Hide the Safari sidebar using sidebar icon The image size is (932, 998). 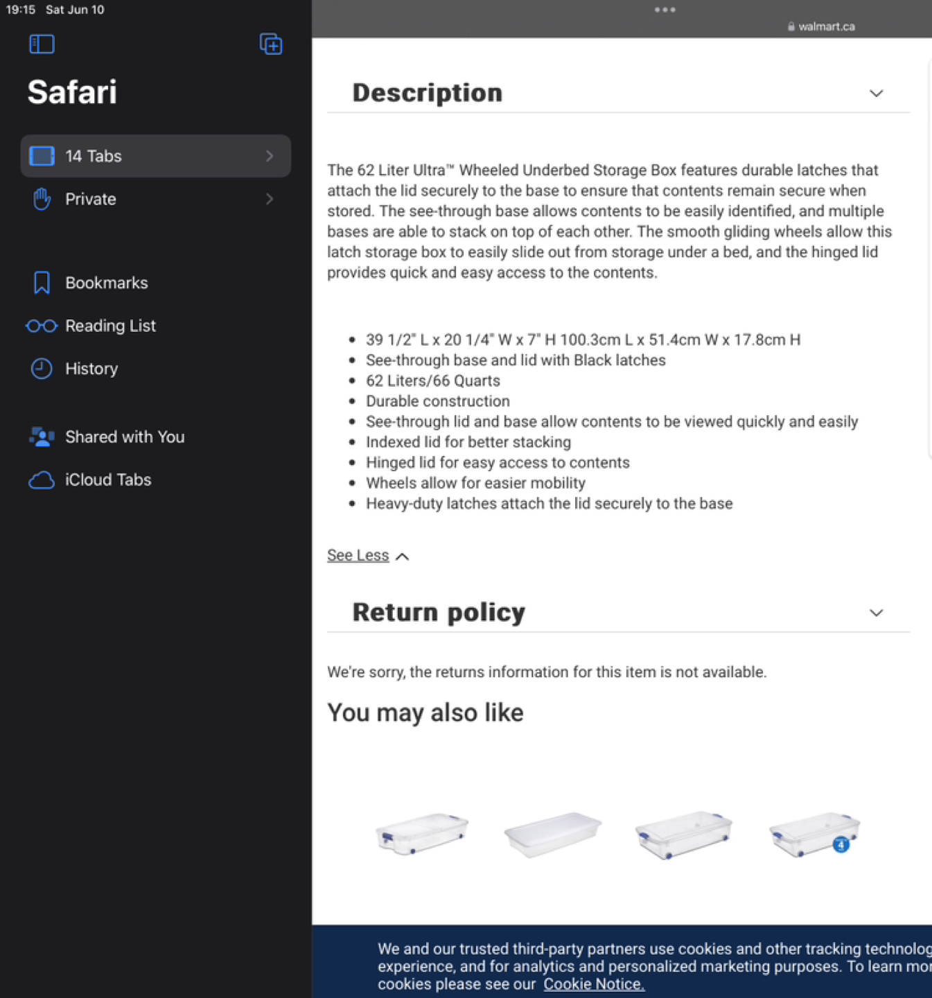click(x=42, y=44)
